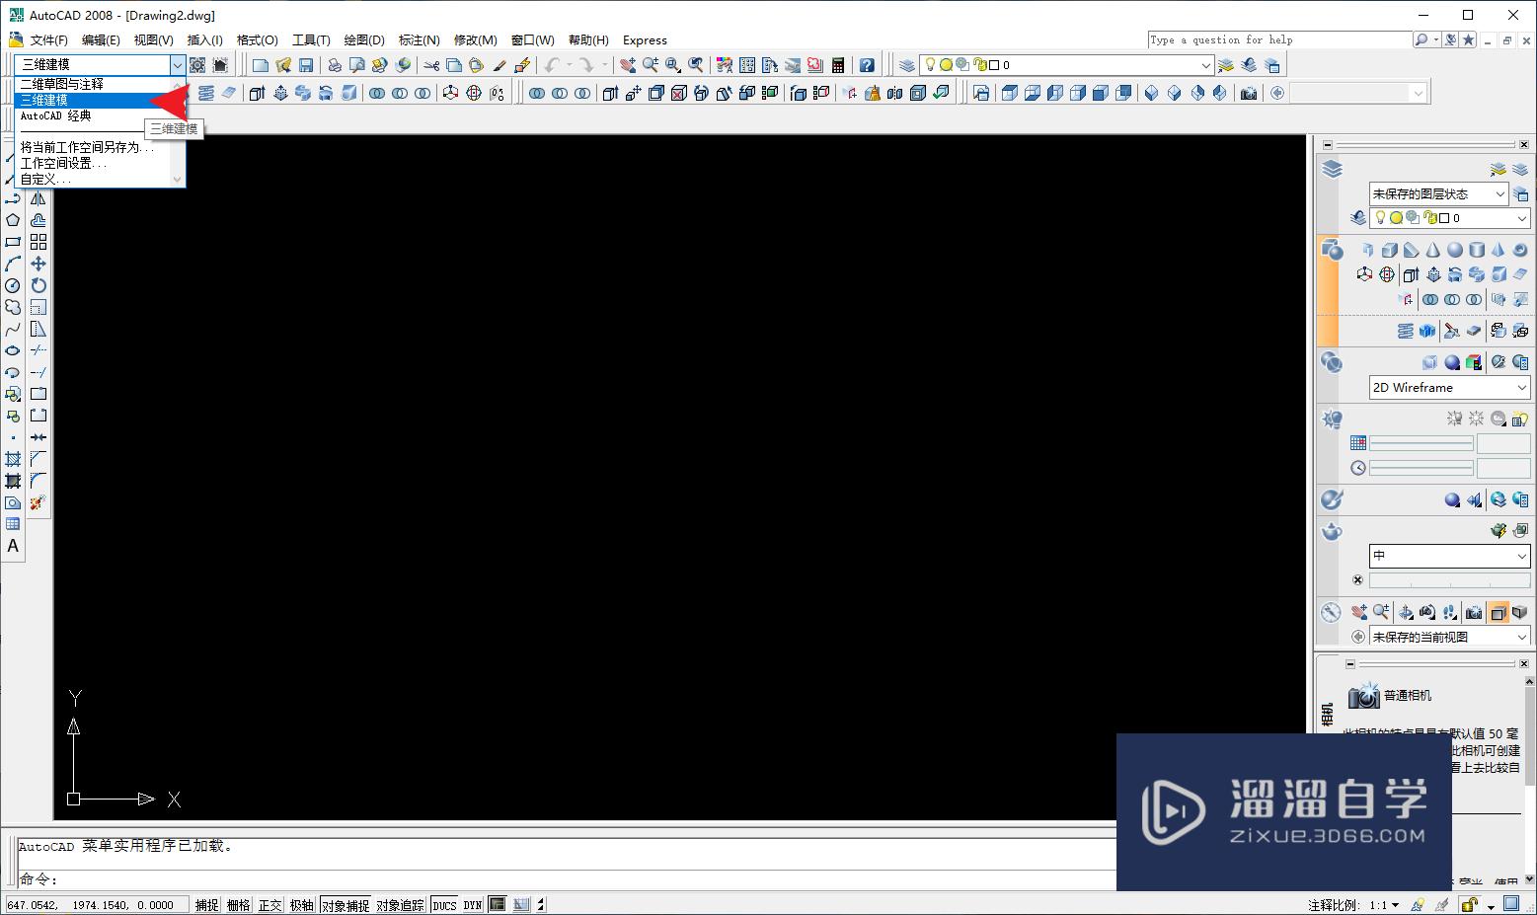Screen dimensions: 1537x915
Task: Activate the Pan hand tool in top toolbar
Action: (x=628, y=65)
